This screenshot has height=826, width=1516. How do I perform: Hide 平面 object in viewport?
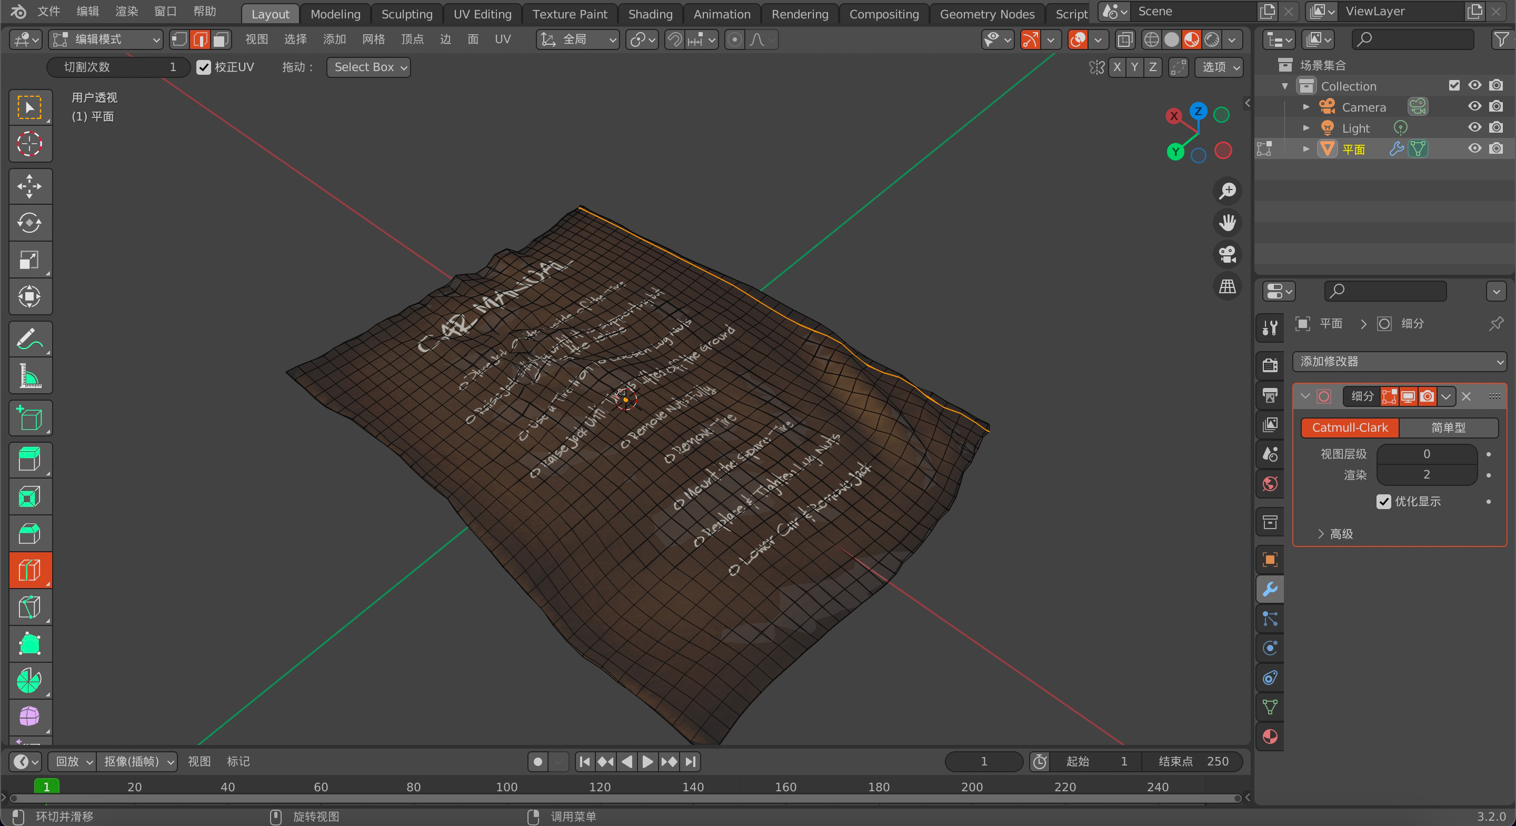pyautogui.click(x=1474, y=148)
